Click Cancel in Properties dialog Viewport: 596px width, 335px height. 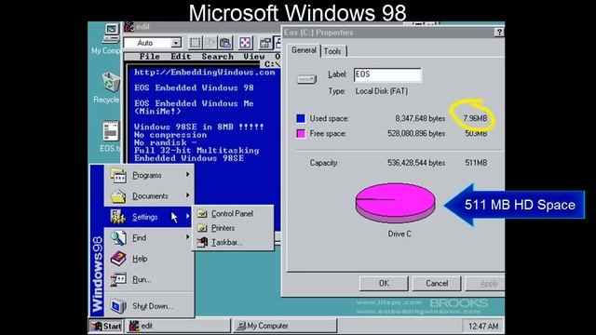437,283
